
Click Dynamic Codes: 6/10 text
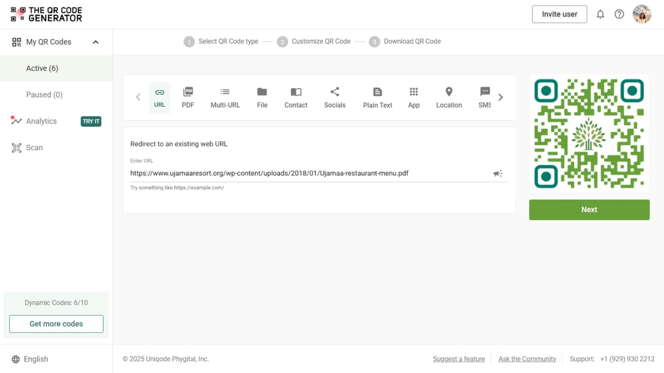(56, 303)
